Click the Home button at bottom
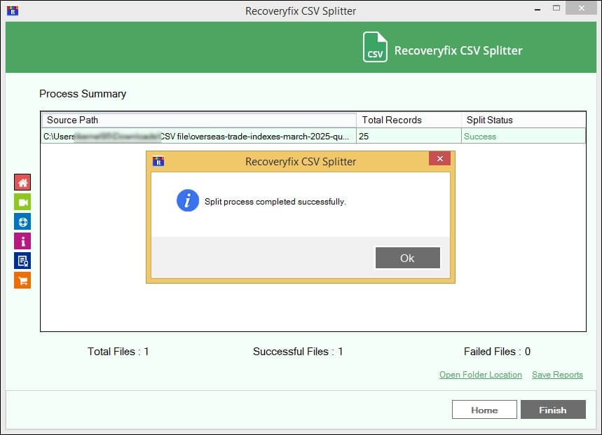602x435 pixels. [x=484, y=410]
